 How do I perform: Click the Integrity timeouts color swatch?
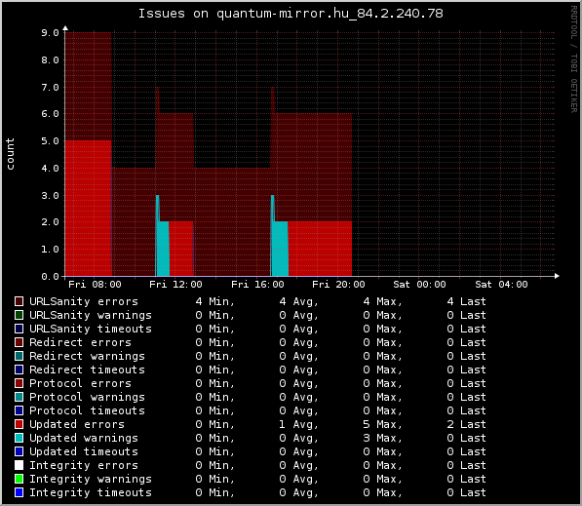(19, 492)
